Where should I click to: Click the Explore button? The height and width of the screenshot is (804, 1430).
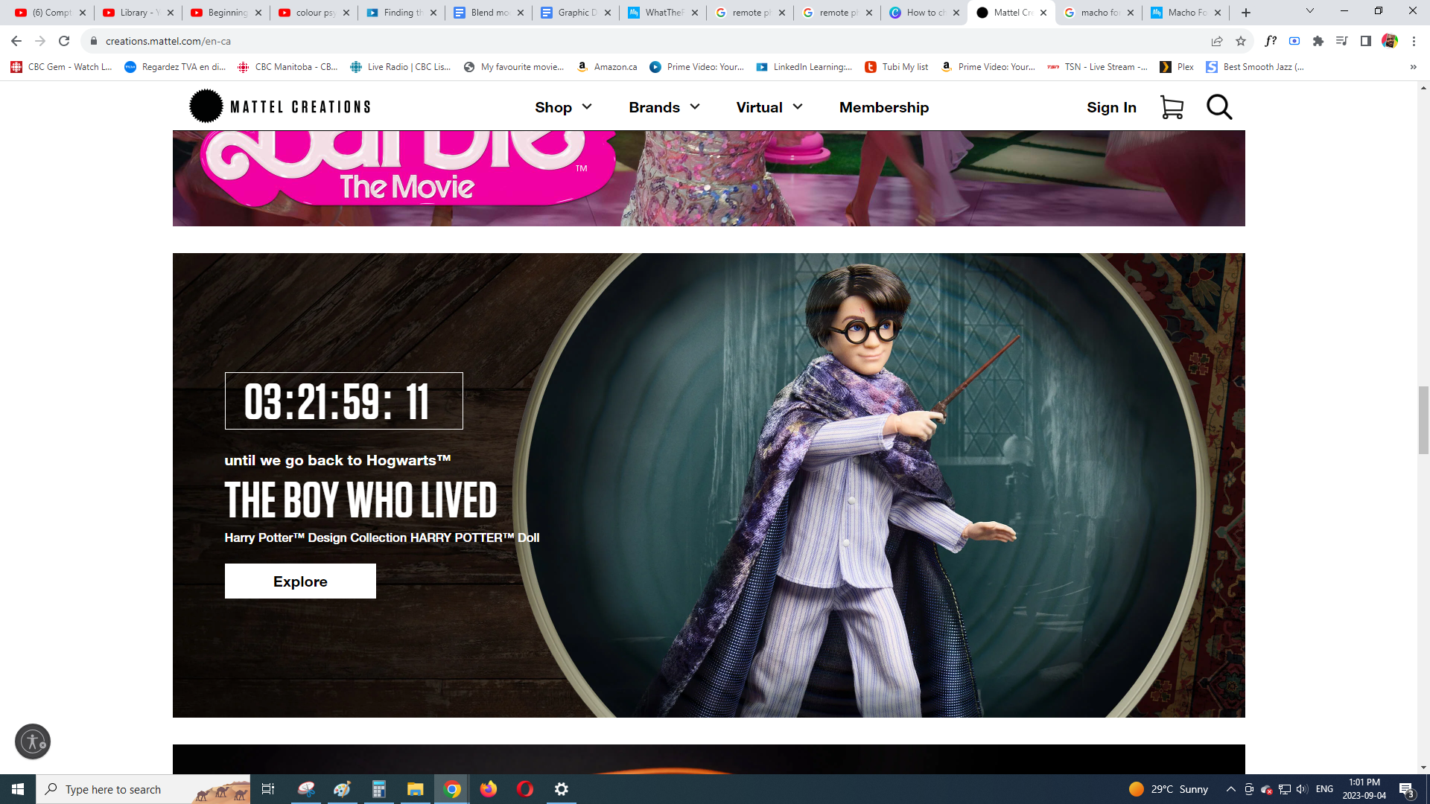click(300, 581)
